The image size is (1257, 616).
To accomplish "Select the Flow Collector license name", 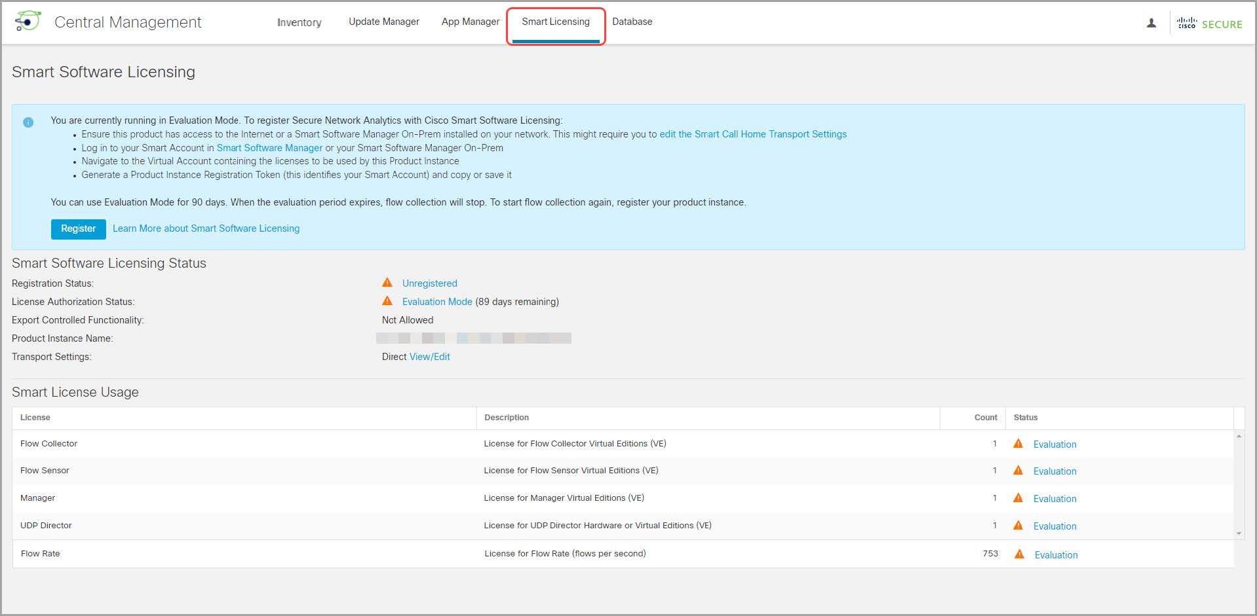I will [x=48, y=444].
